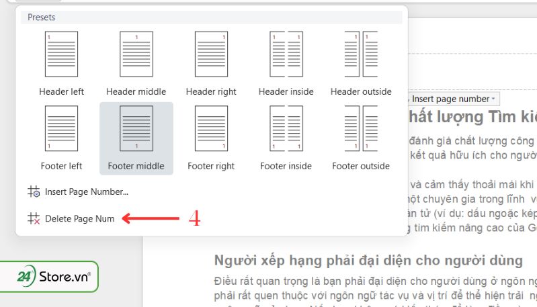Open the Insert Page Number... dialog
Screen dimensions: 537x307
pos(78,191)
